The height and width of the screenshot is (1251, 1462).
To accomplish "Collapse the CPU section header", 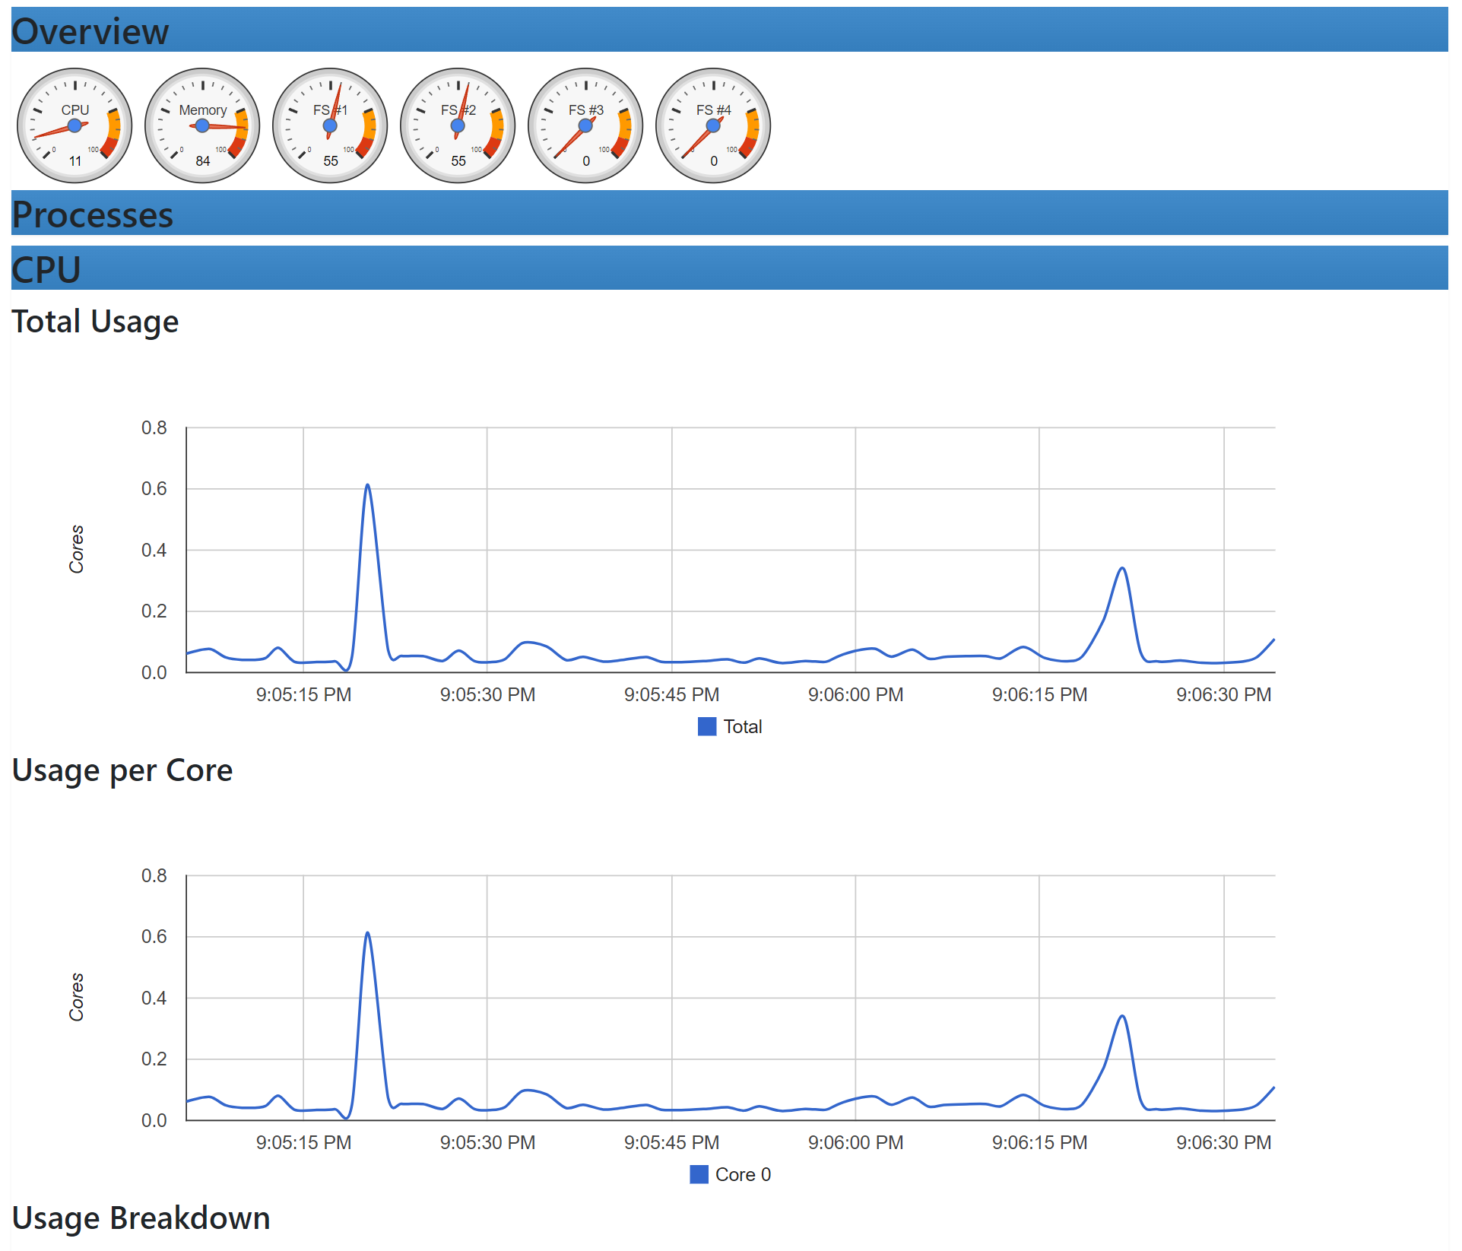I will coord(46,268).
